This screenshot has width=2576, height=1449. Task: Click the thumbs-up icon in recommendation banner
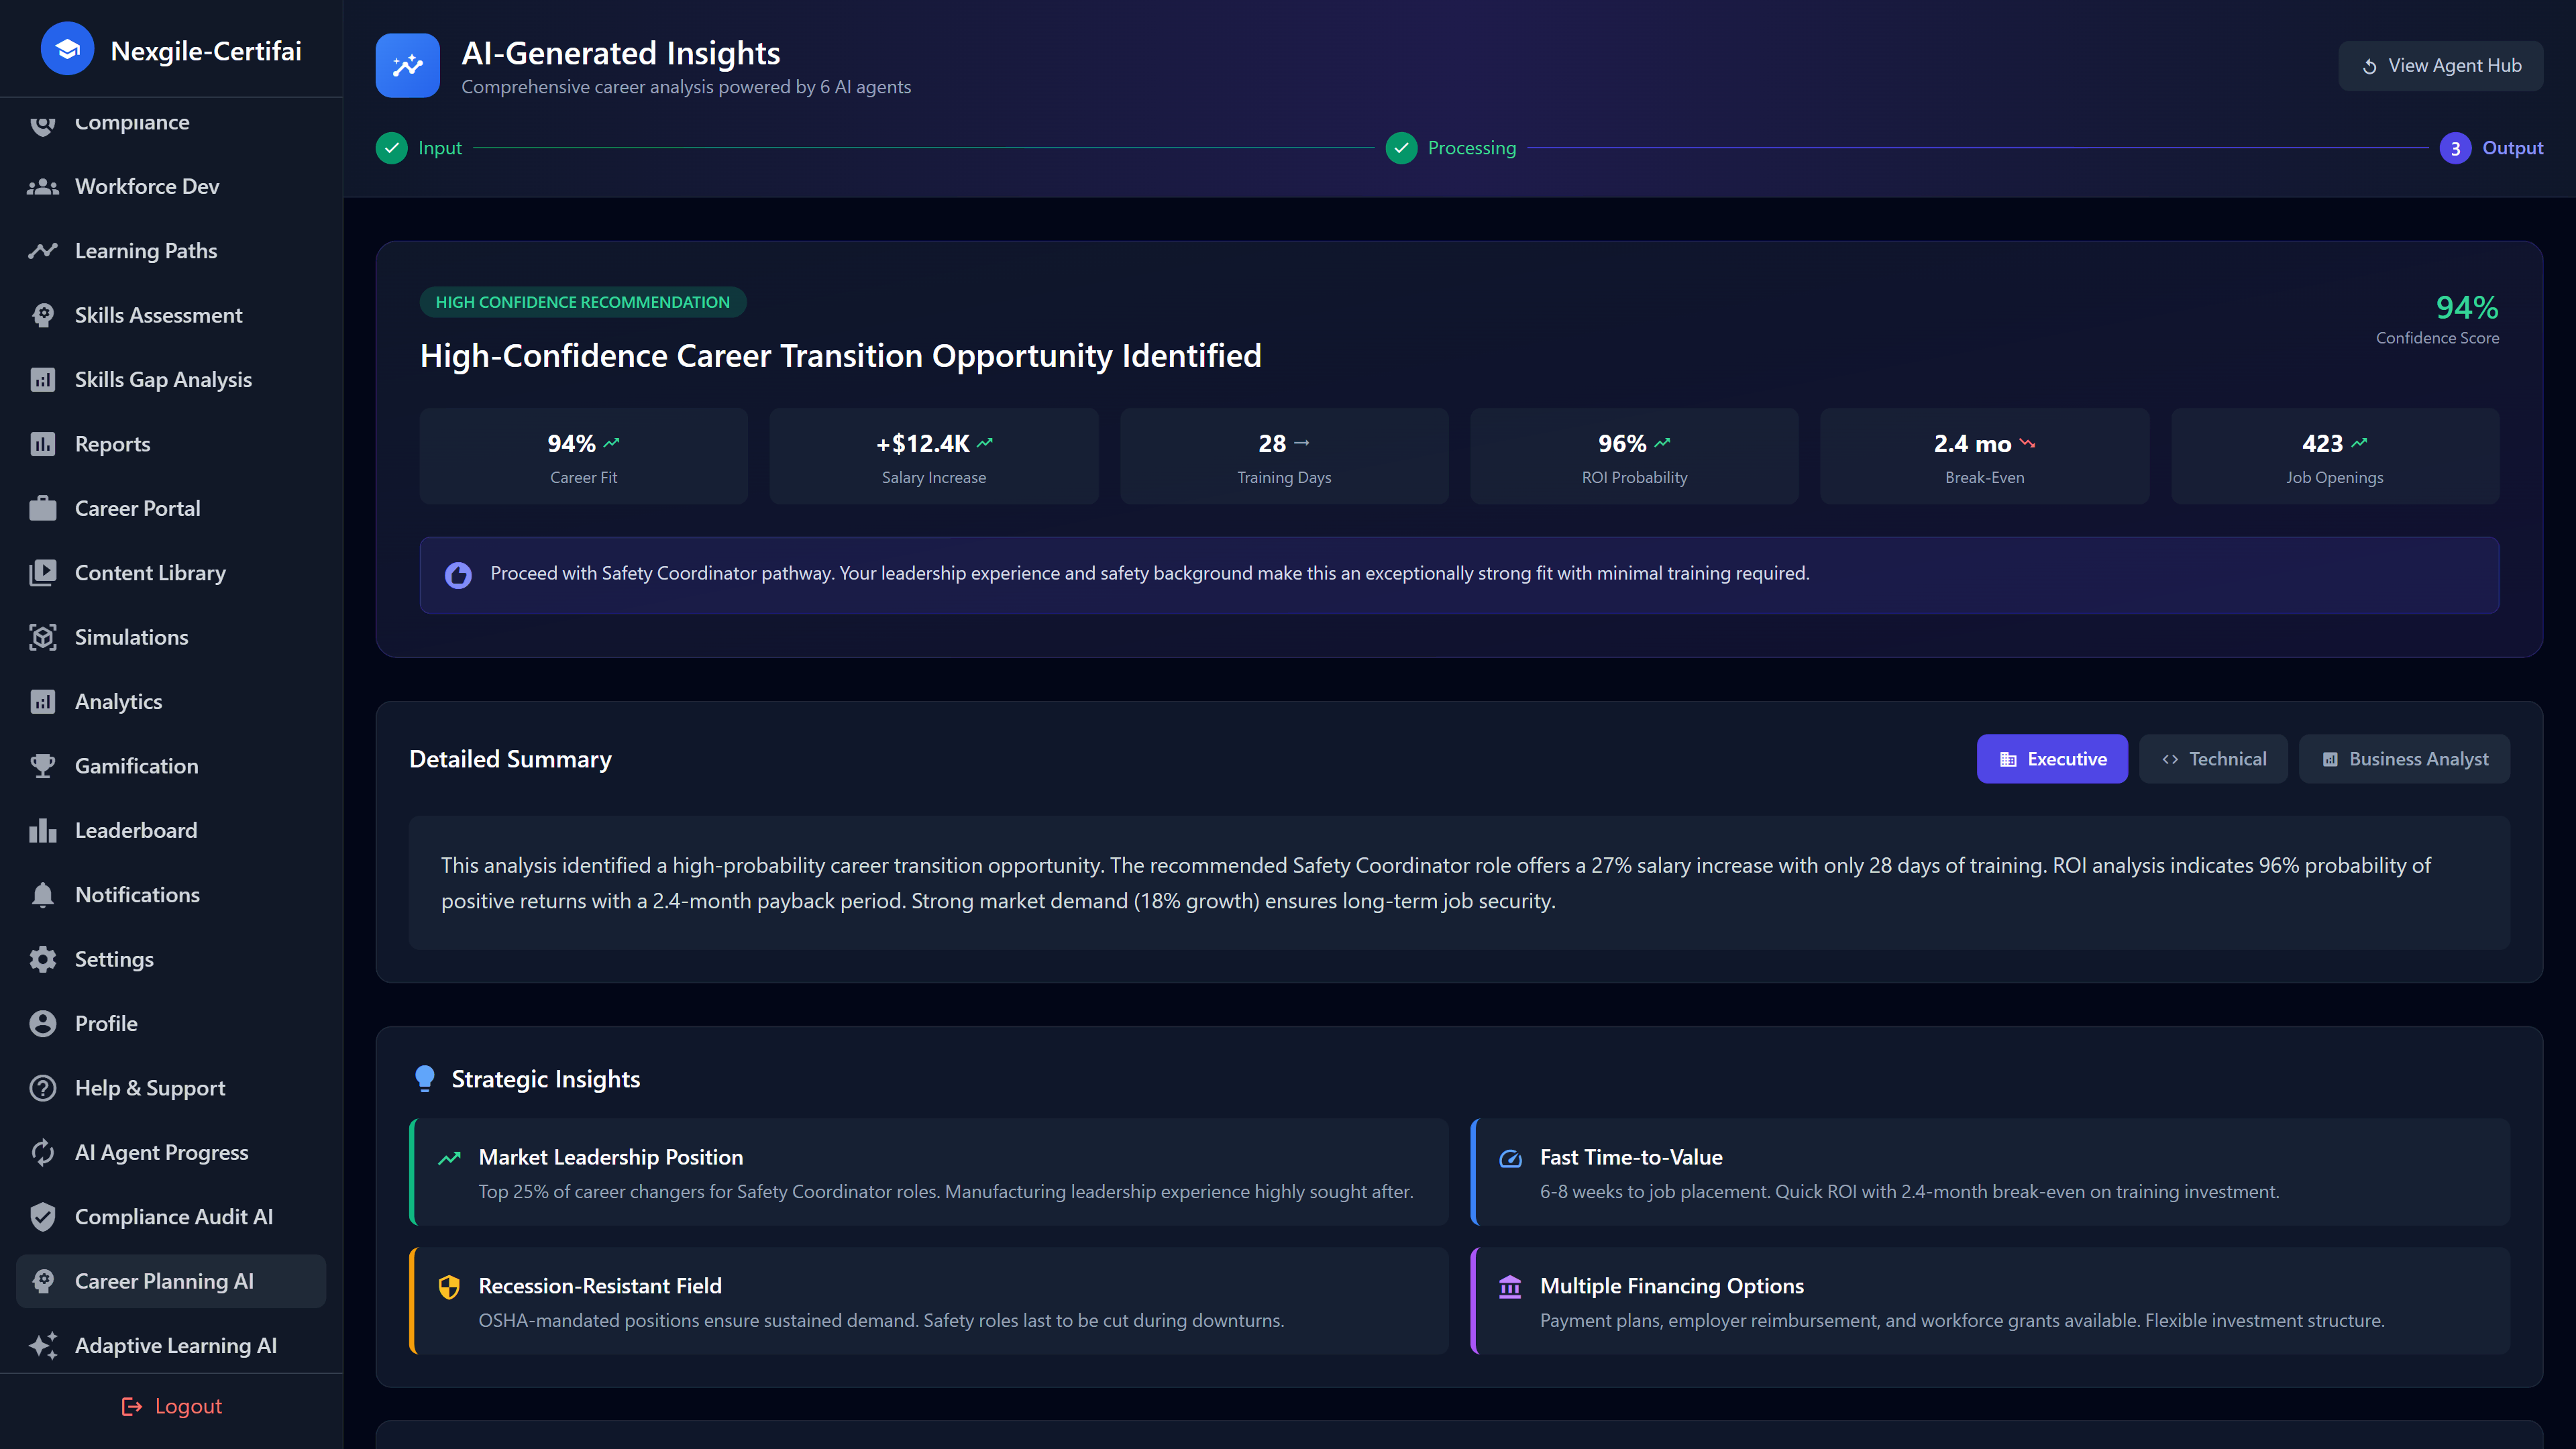458,575
